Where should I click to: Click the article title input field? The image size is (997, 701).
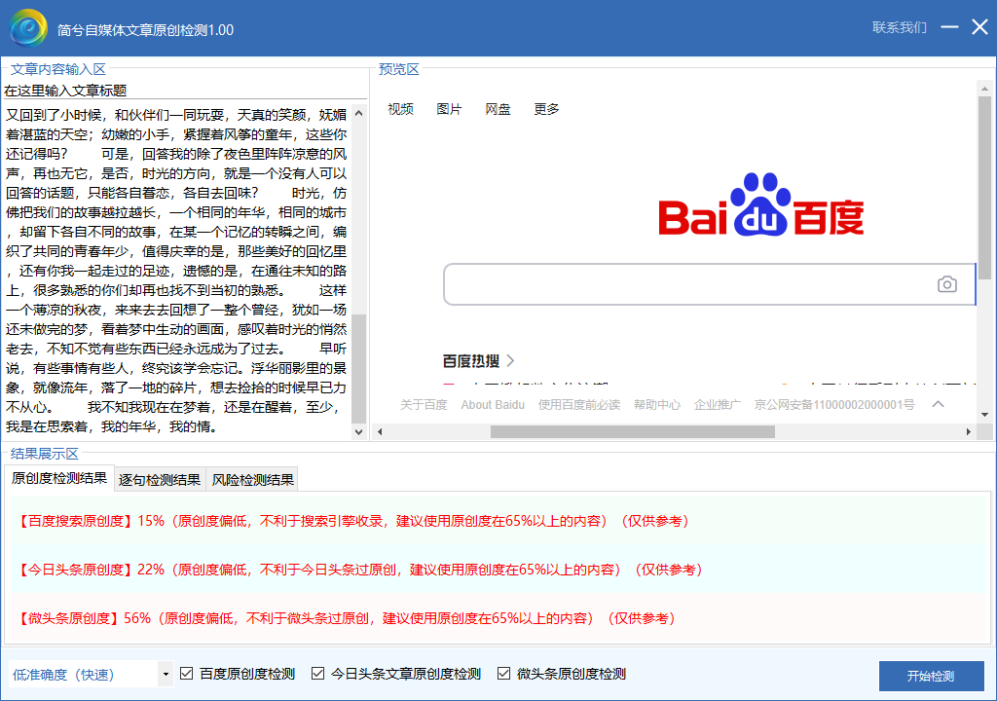coord(185,91)
